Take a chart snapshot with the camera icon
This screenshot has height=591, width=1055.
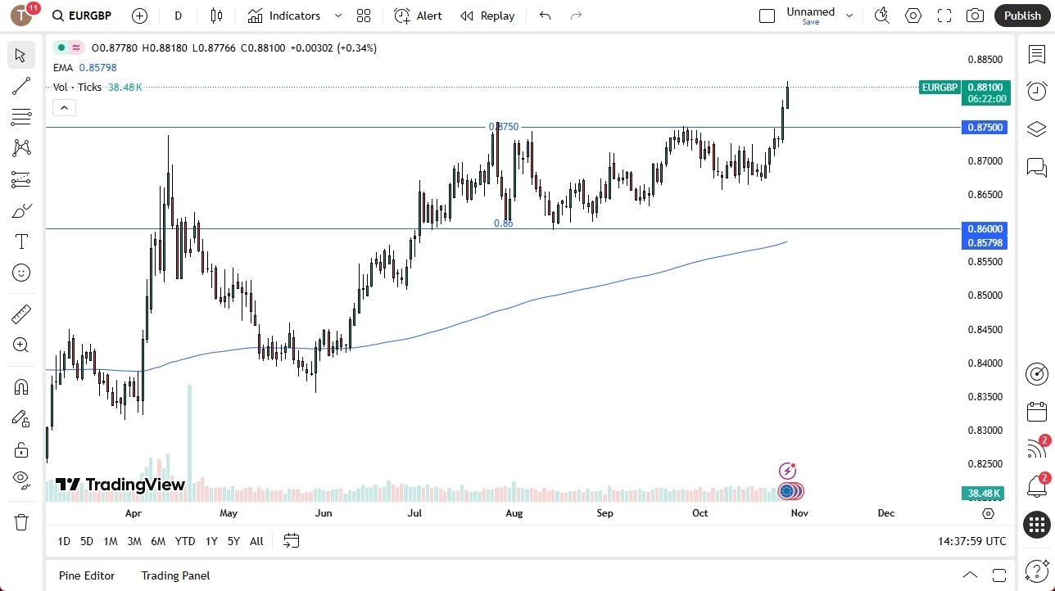(975, 16)
